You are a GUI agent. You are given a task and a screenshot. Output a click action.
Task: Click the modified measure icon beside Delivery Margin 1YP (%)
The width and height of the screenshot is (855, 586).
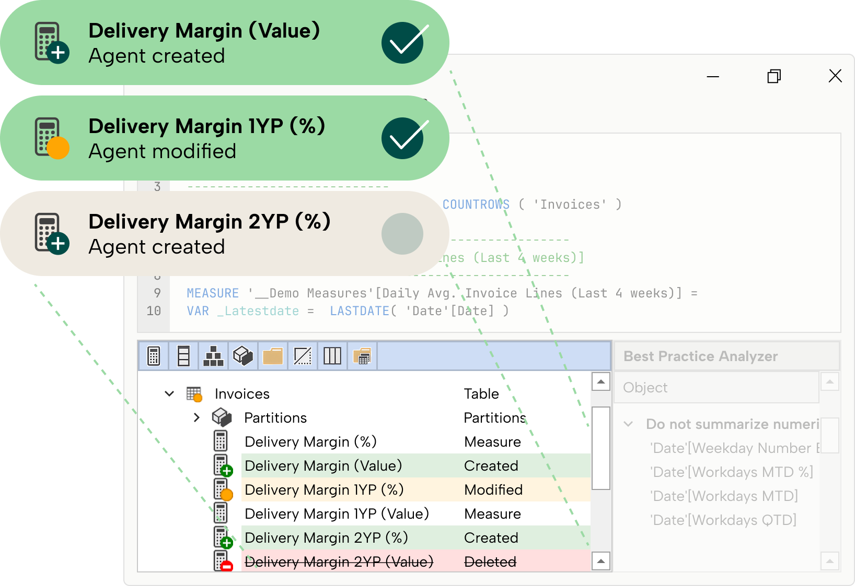pos(223,489)
